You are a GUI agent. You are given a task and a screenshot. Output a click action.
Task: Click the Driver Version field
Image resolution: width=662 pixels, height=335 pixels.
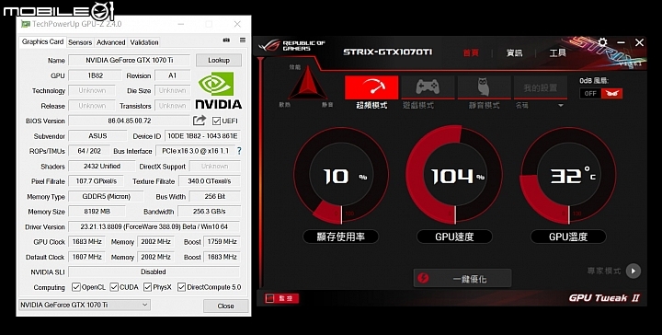(x=154, y=226)
